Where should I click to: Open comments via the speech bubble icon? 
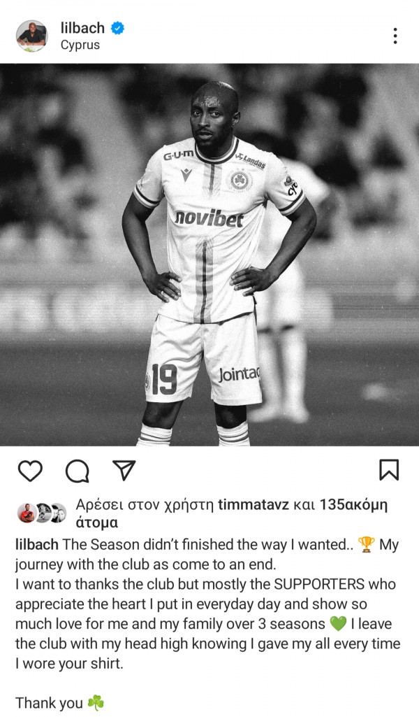point(77,471)
